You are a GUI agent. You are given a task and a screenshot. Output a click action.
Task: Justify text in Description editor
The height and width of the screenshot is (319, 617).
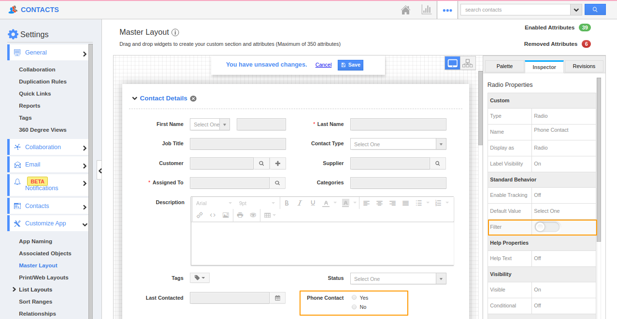[405, 203]
